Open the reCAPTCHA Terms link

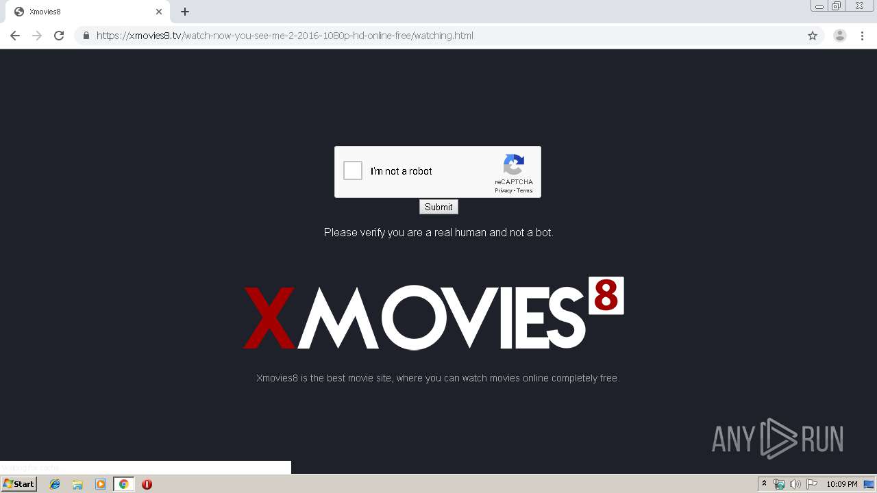pos(525,190)
